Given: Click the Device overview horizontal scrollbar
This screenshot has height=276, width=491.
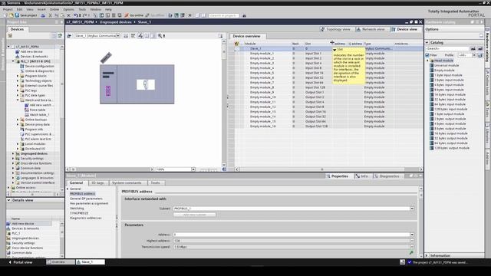Looking at the screenshot, I should coord(328,169).
